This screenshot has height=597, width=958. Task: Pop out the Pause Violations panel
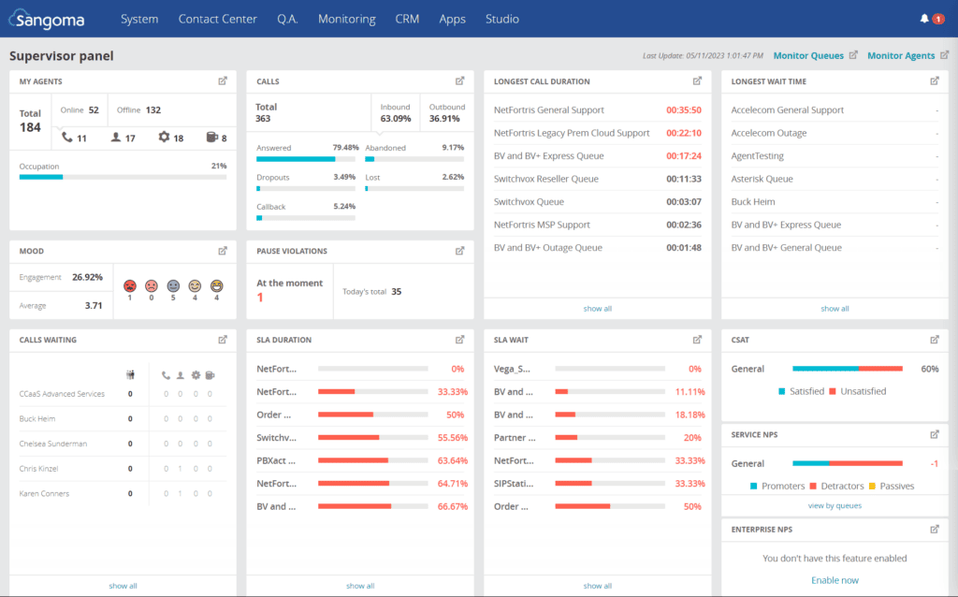(x=460, y=251)
